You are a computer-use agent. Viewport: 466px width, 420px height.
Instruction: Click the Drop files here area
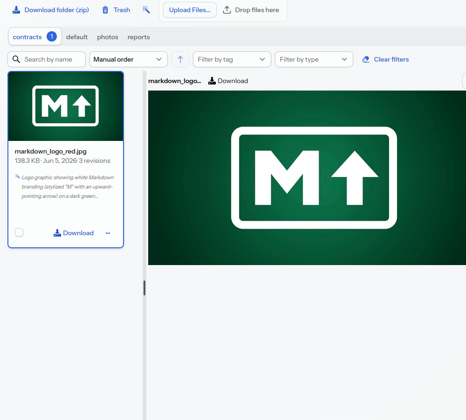pos(251,10)
